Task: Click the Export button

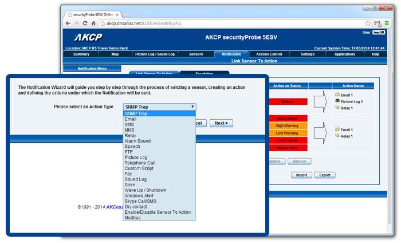Action: 324,175
